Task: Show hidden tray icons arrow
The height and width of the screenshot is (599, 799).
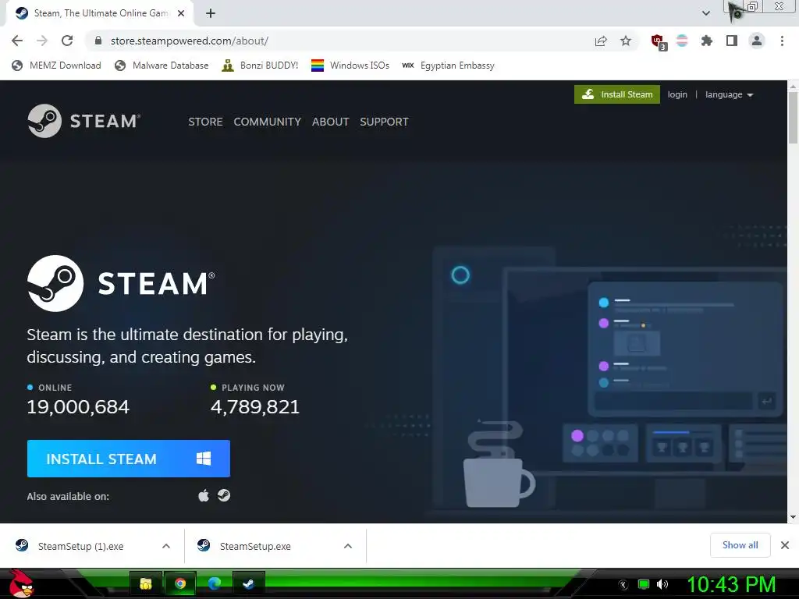Action: point(623,585)
